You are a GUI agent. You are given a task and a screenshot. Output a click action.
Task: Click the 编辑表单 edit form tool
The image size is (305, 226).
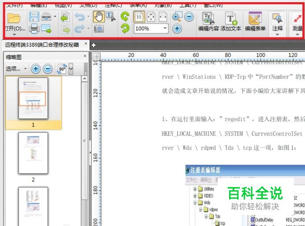click(255, 22)
